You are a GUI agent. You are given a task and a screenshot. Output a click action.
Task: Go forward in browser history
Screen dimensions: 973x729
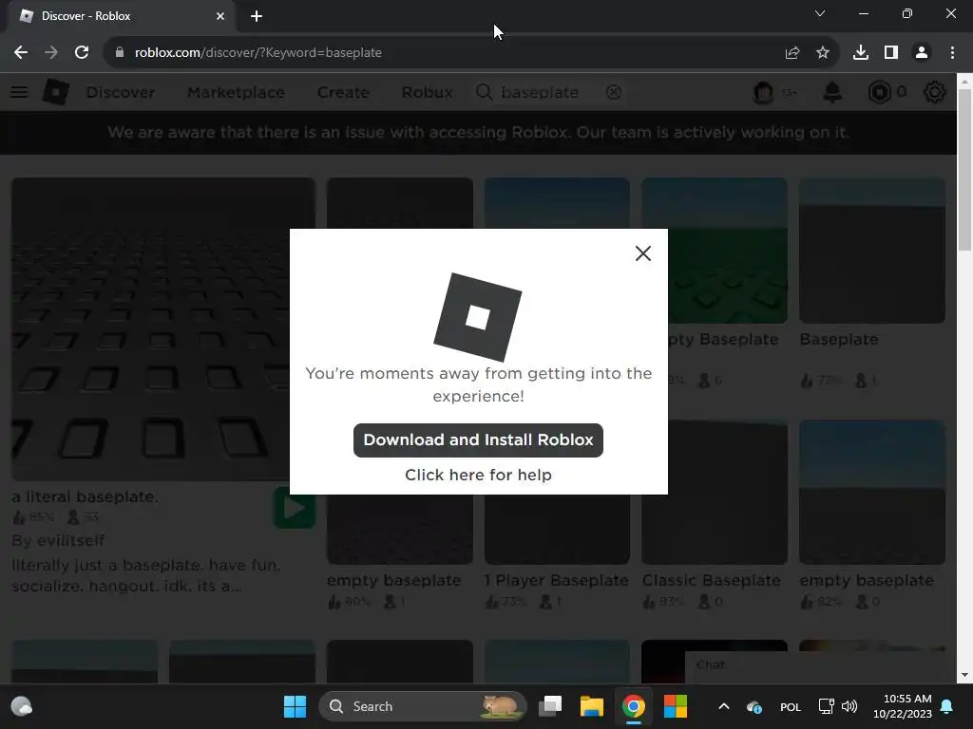pyautogui.click(x=51, y=53)
